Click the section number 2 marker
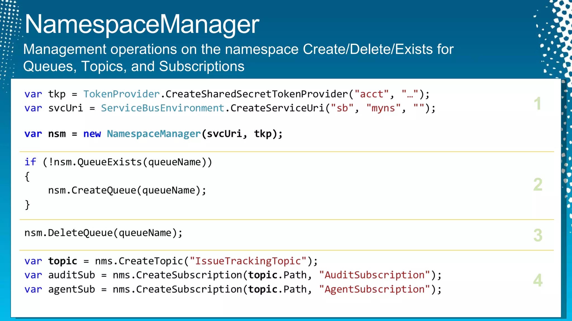Image resolution: width=572 pixels, height=321 pixels. click(x=538, y=184)
